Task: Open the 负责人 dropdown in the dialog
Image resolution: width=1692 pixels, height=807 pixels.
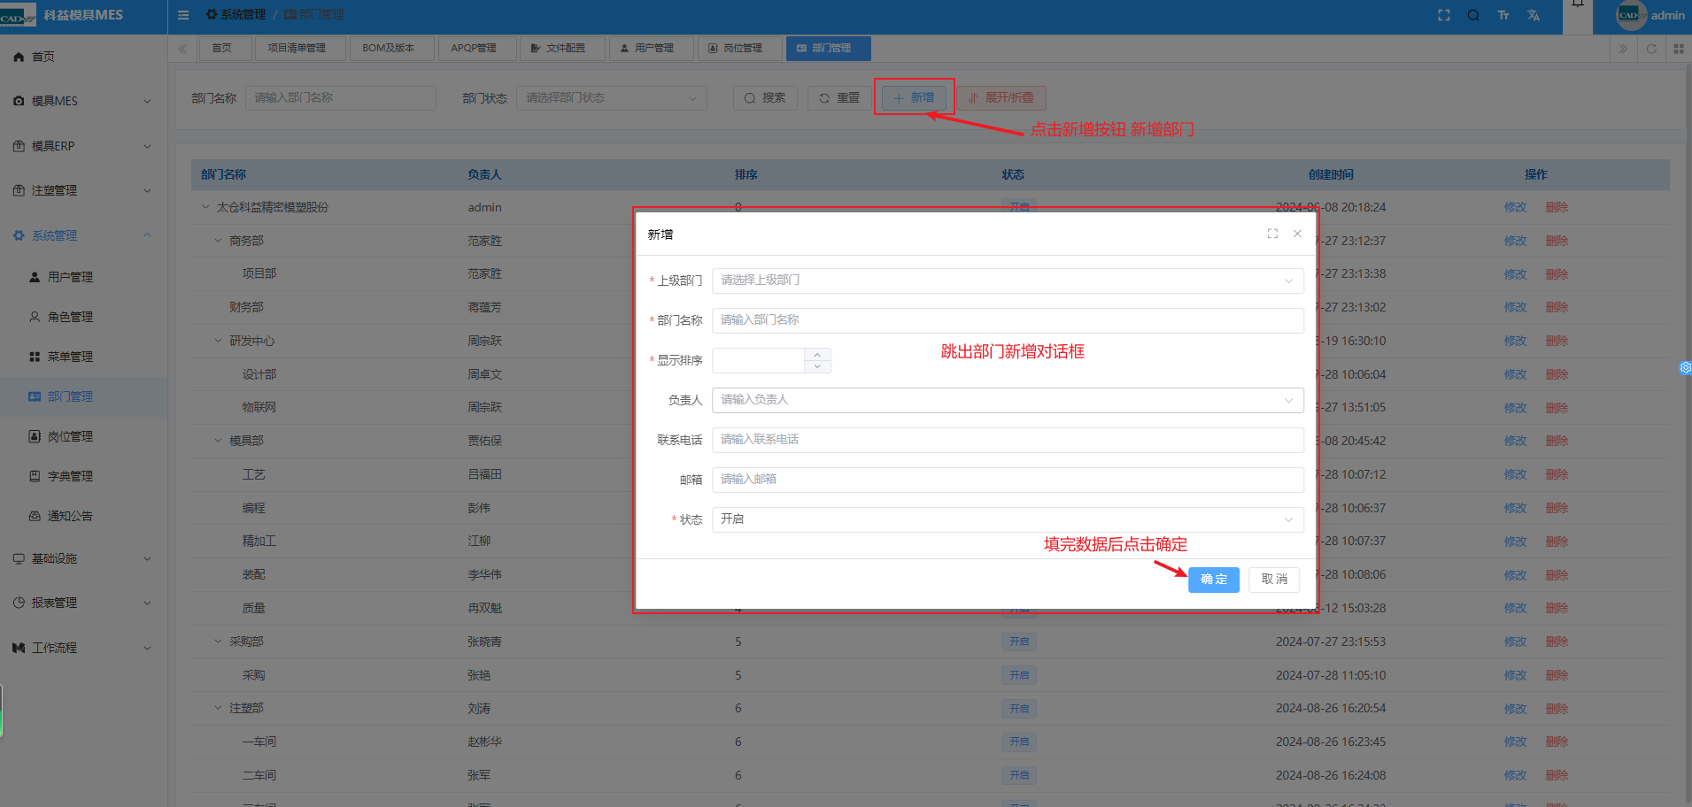Action: click(x=1008, y=400)
